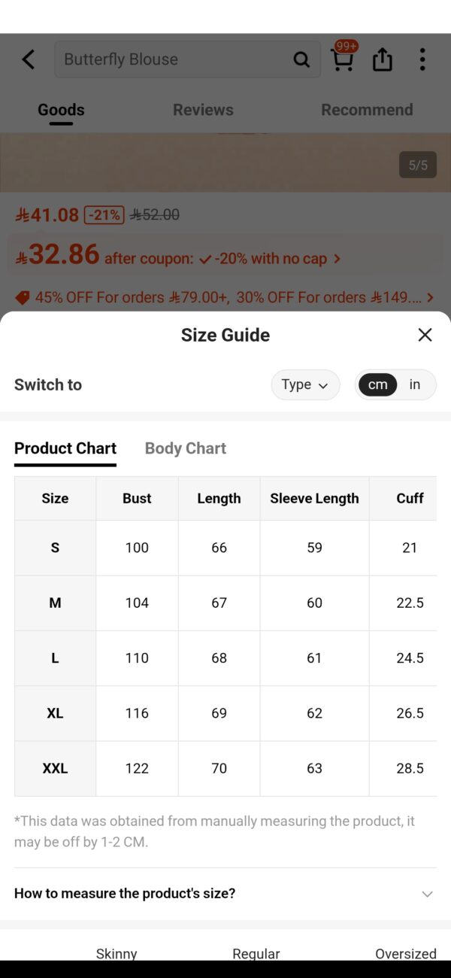451x978 pixels.
Task: Expand How to measure the product's size
Action: [225, 894]
